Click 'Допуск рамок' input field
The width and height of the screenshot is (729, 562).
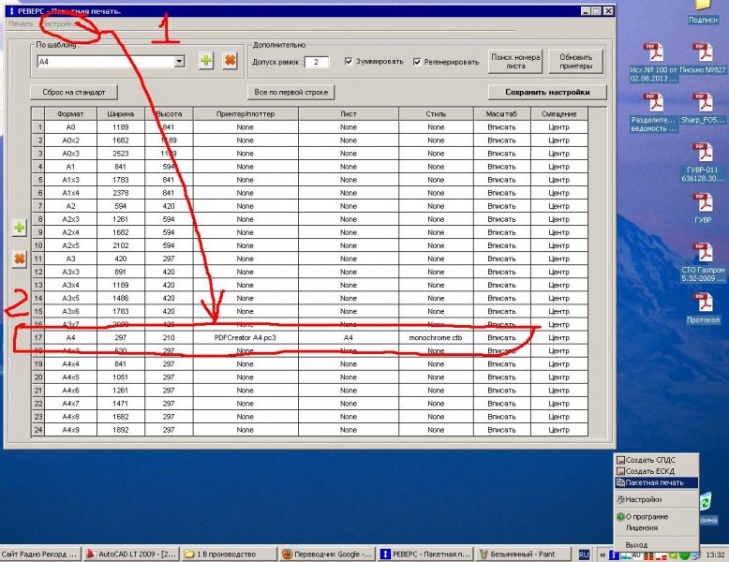tap(317, 62)
